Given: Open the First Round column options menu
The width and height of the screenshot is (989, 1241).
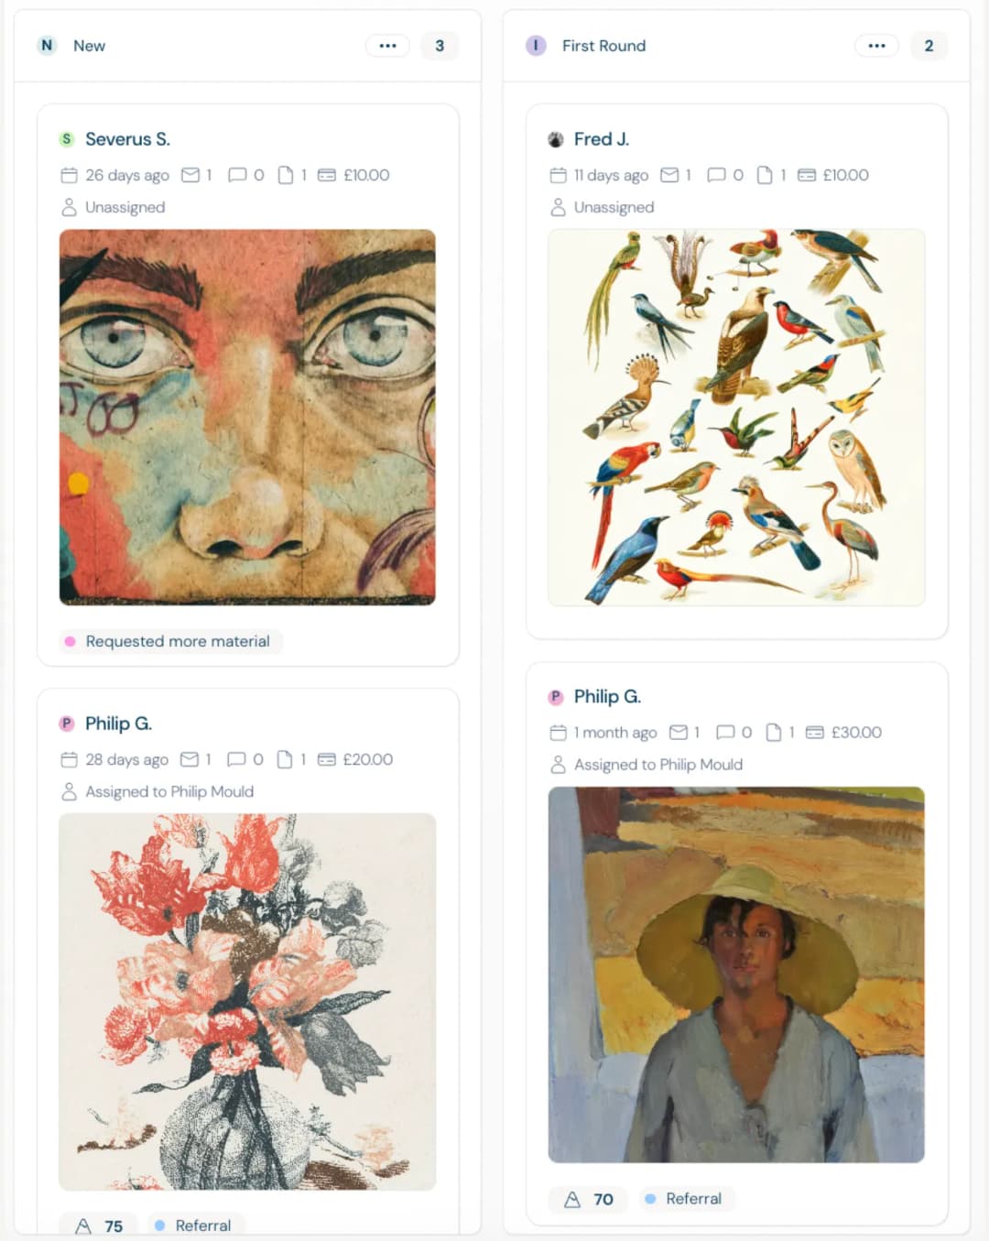Looking at the screenshot, I should tap(876, 46).
